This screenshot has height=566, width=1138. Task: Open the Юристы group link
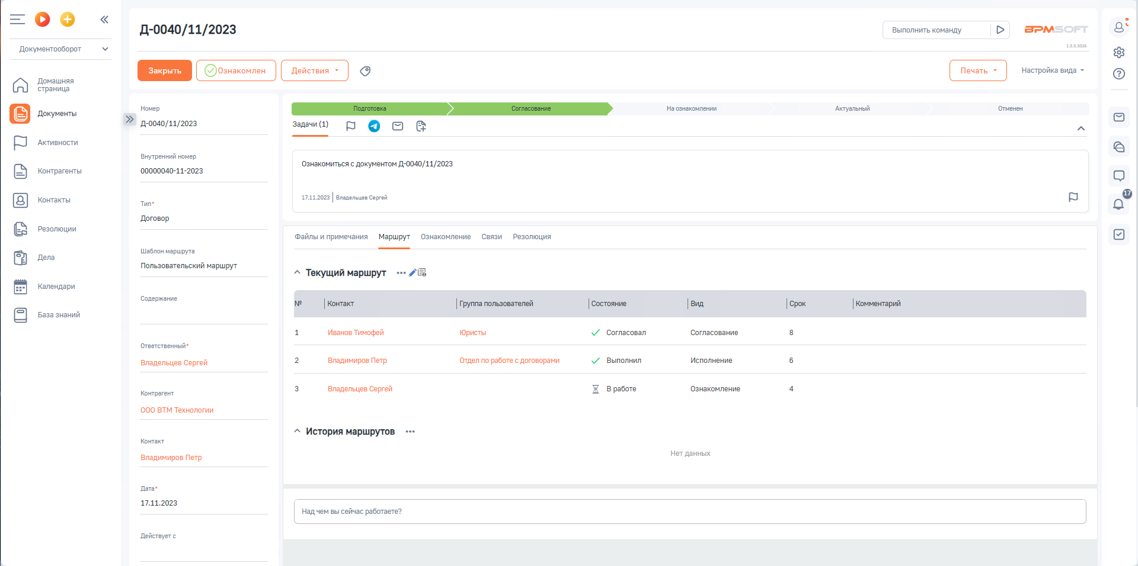pyautogui.click(x=473, y=333)
